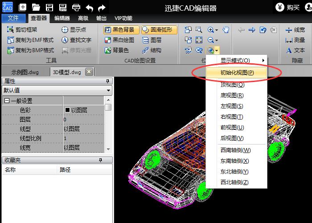Switch to the 查看器 ribbon tab
312x223 pixels.
coord(39,18)
